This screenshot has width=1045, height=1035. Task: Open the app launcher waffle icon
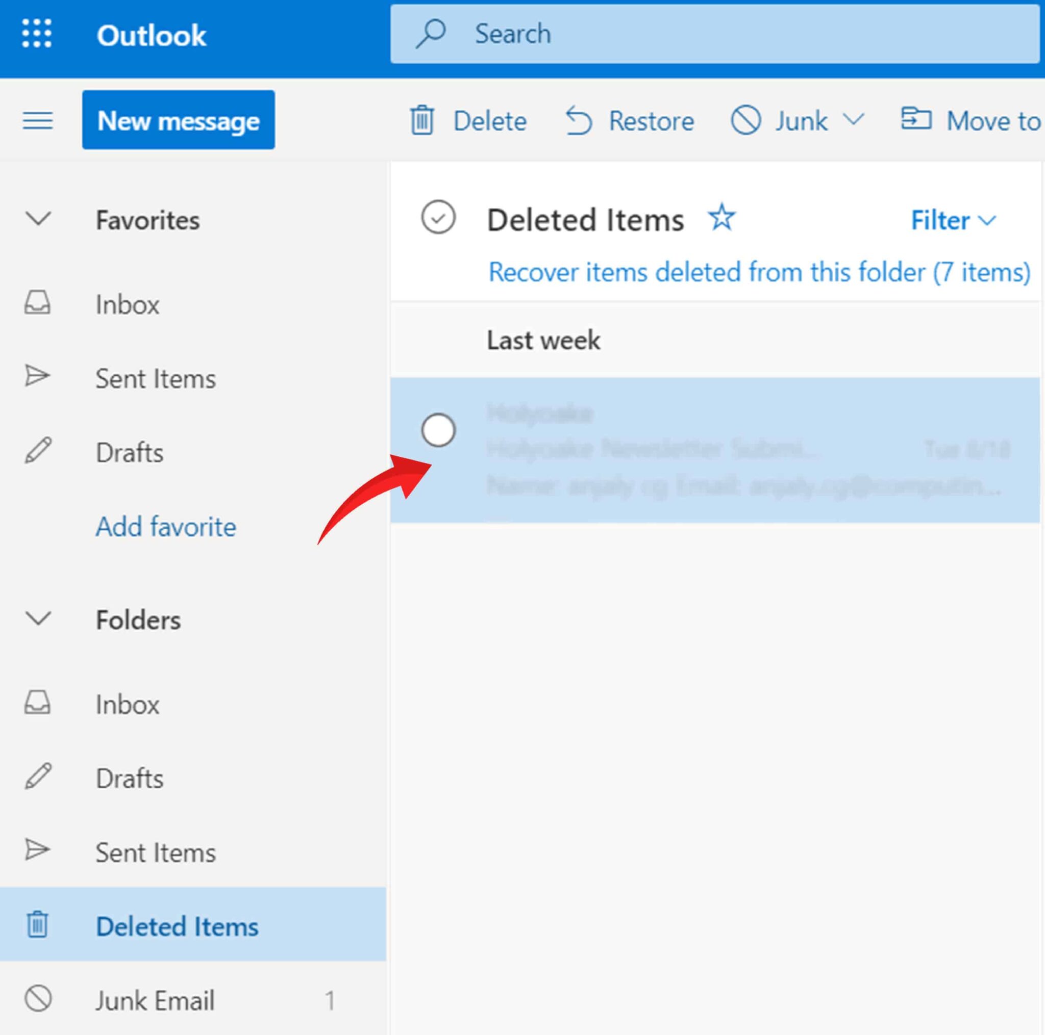[x=37, y=34]
